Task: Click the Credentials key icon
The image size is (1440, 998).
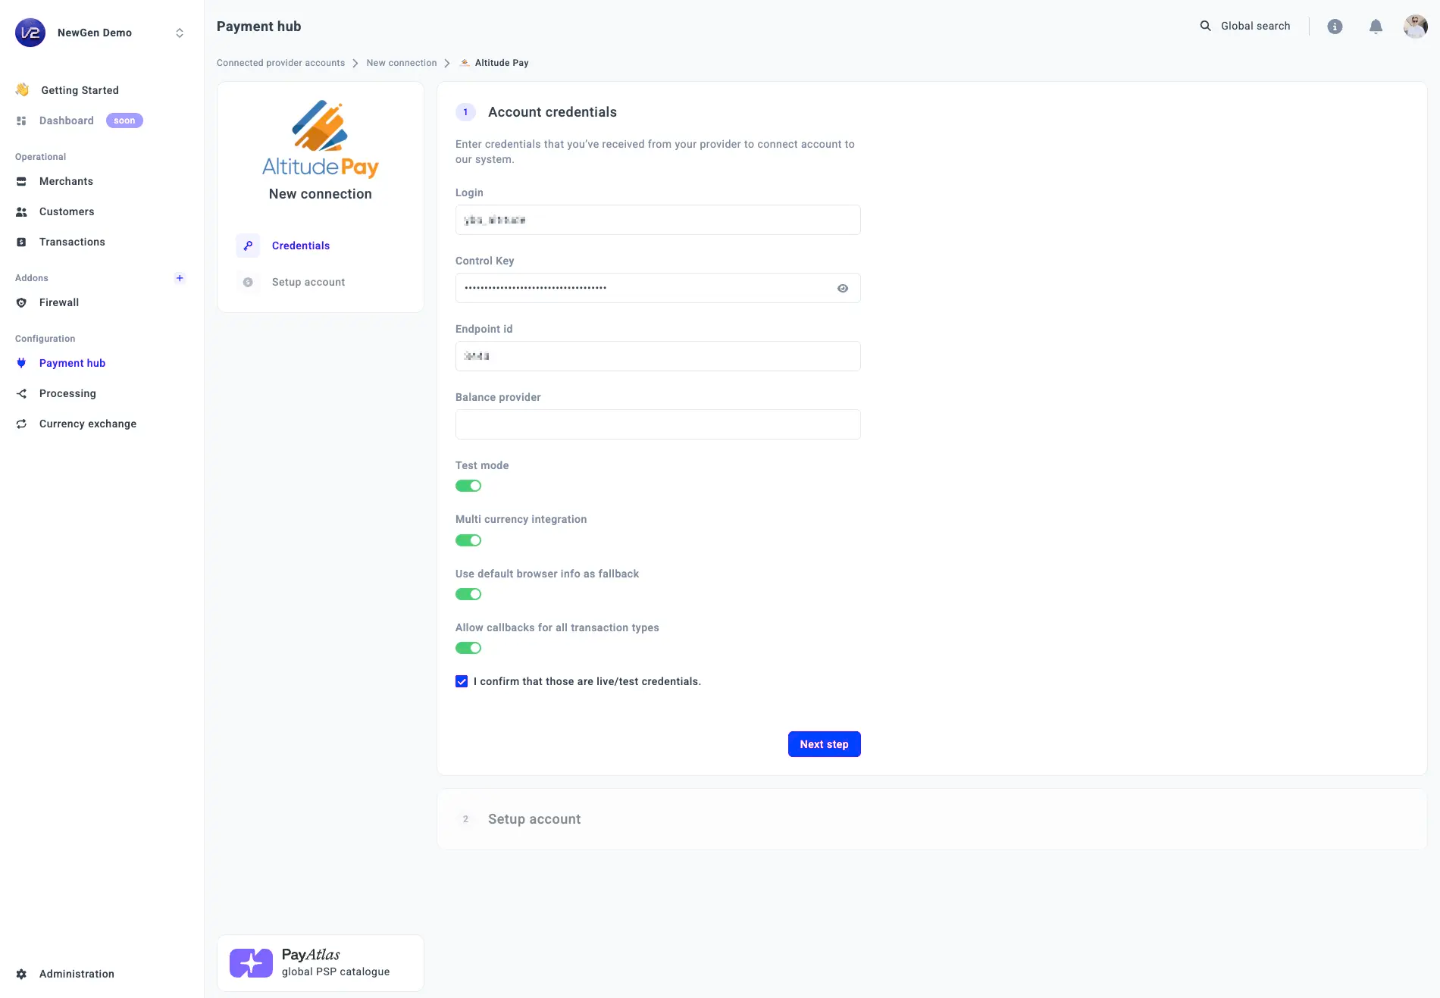Action: click(x=248, y=246)
